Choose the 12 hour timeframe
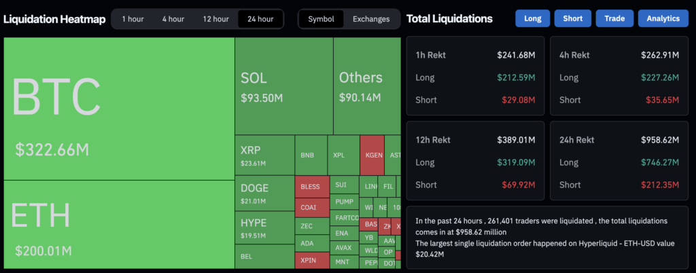Image resolution: width=696 pixels, height=273 pixels. tap(215, 19)
